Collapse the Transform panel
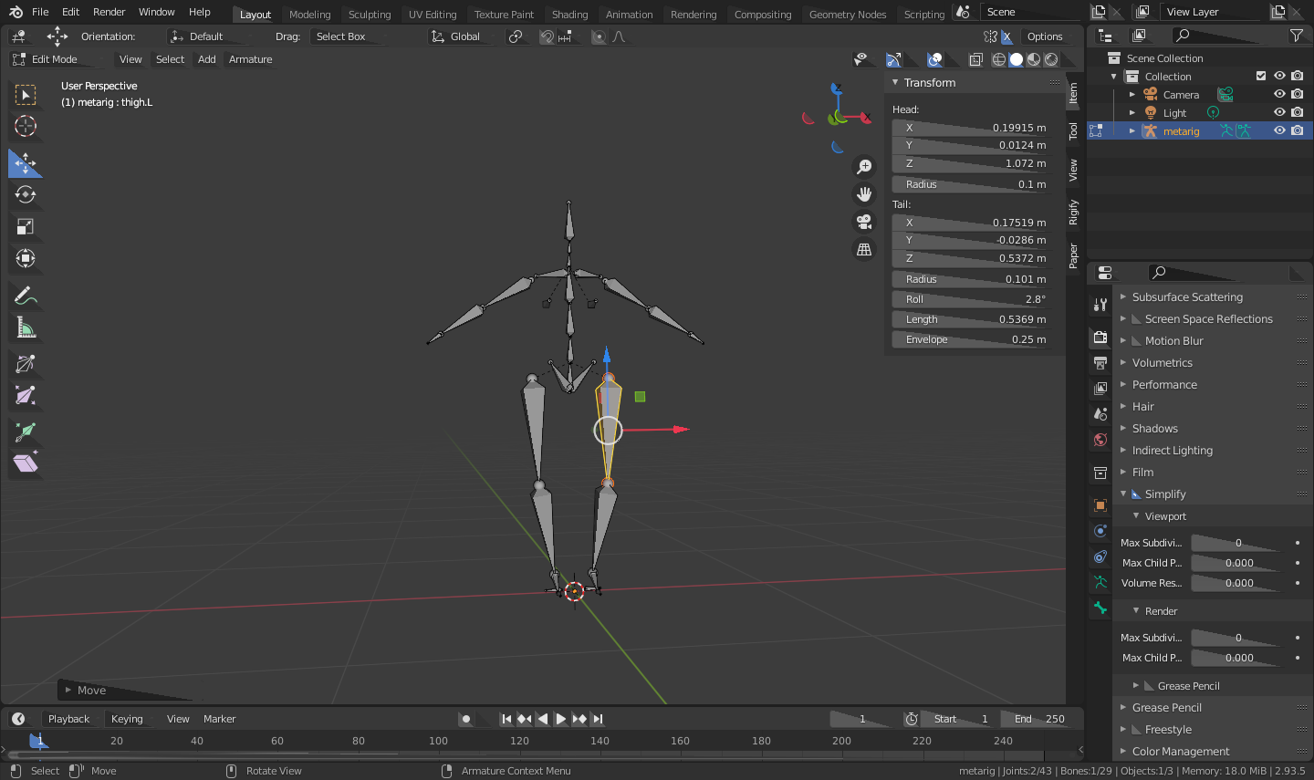Viewport: 1314px width, 780px height. (x=895, y=82)
